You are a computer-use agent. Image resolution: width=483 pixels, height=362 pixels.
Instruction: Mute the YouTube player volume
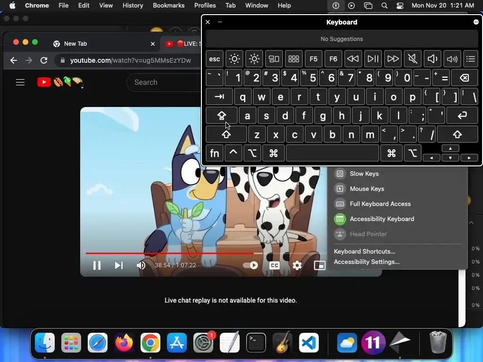point(141,265)
